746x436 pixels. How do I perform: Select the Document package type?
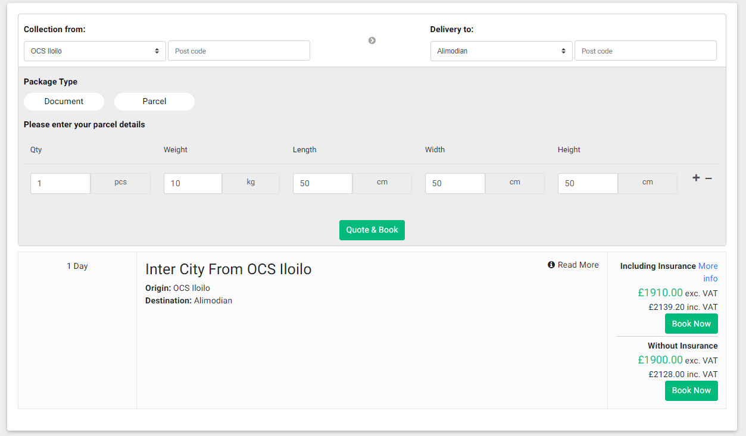tap(64, 102)
